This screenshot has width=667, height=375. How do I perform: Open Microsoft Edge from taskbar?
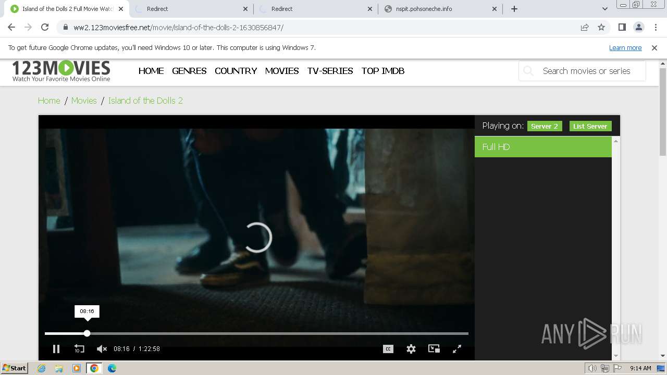point(112,368)
